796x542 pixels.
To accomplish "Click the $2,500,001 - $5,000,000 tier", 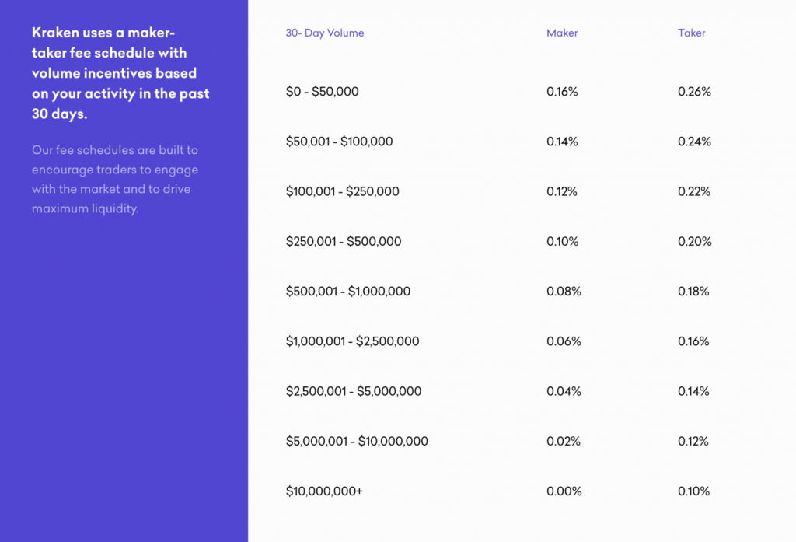I will click(x=354, y=391).
